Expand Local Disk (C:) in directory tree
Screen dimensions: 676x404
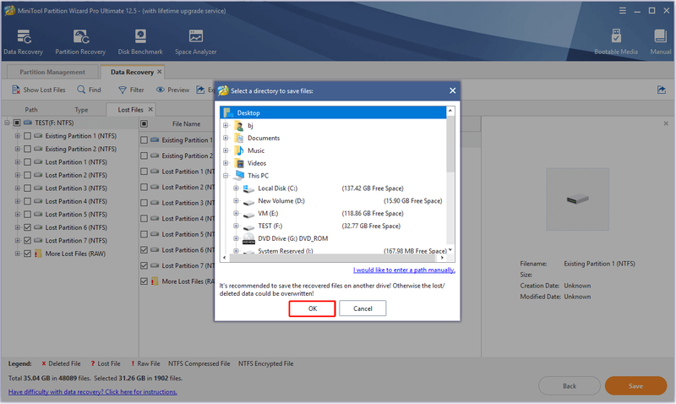click(236, 188)
